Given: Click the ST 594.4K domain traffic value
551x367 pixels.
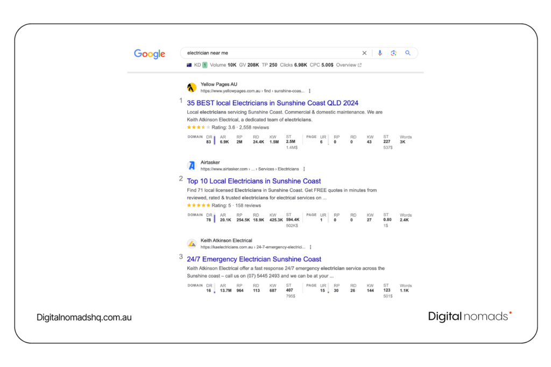Looking at the screenshot, I should [293, 220].
